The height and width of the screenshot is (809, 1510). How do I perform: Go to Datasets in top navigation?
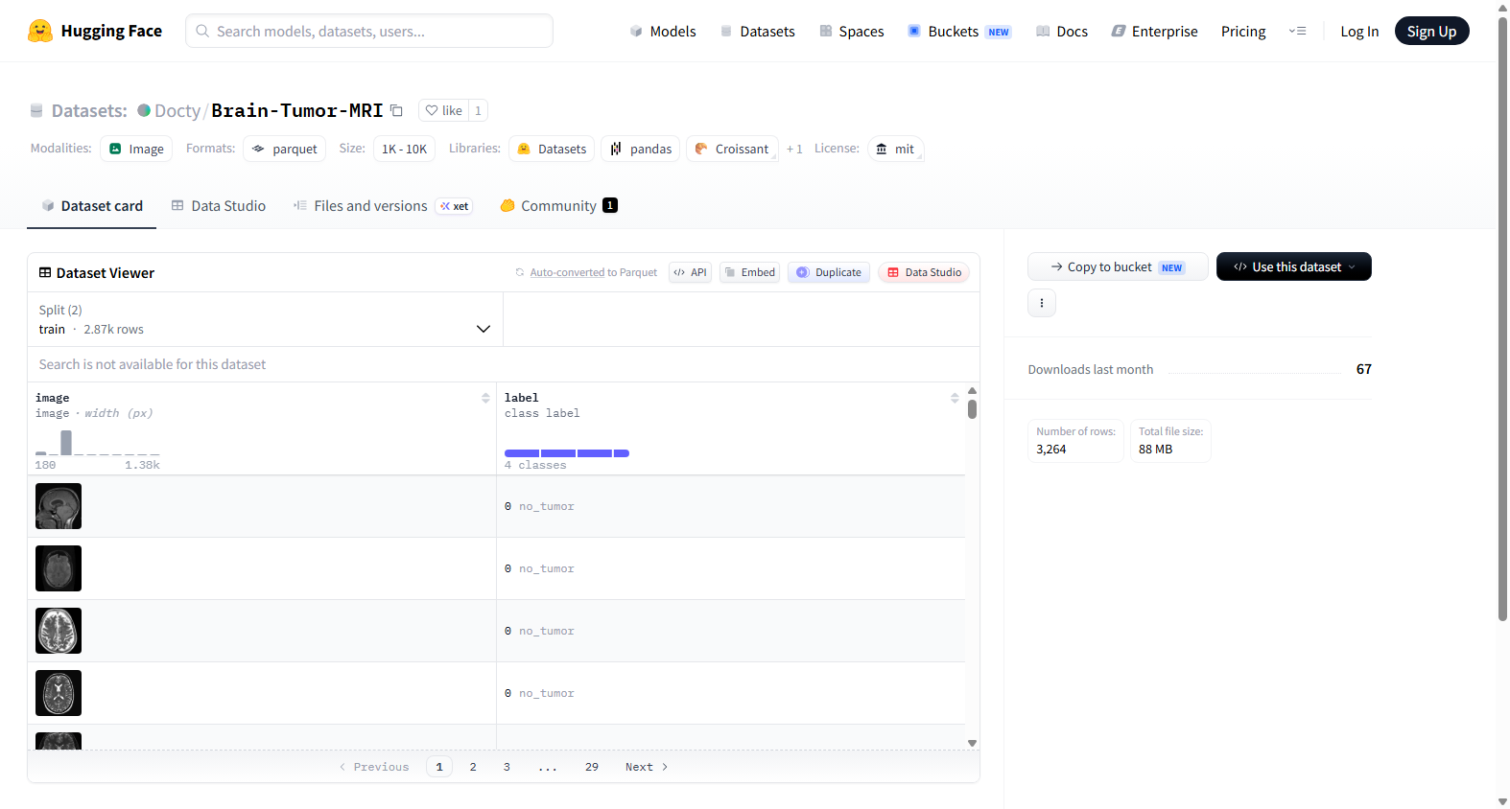pyautogui.click(x=758, y=31)
